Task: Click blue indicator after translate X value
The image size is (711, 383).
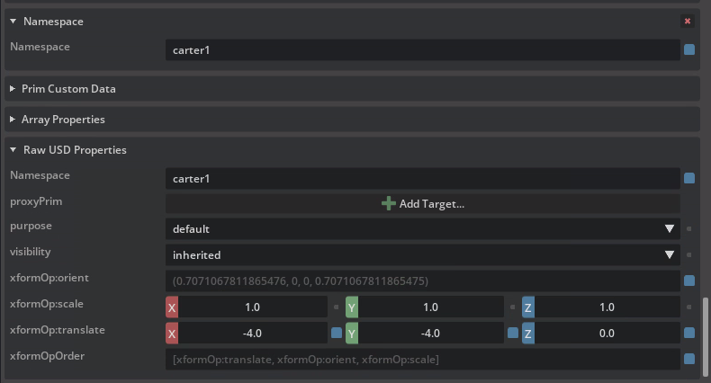Action: pyautogui.click(x=337, y=333)
